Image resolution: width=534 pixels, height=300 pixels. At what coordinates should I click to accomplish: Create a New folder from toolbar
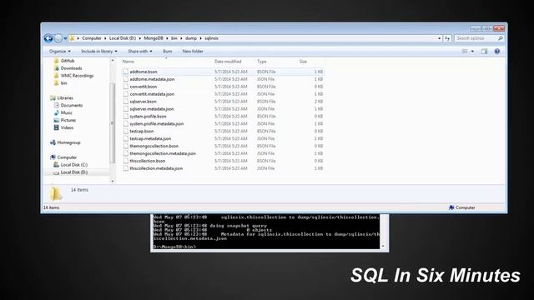coord(193,52)
